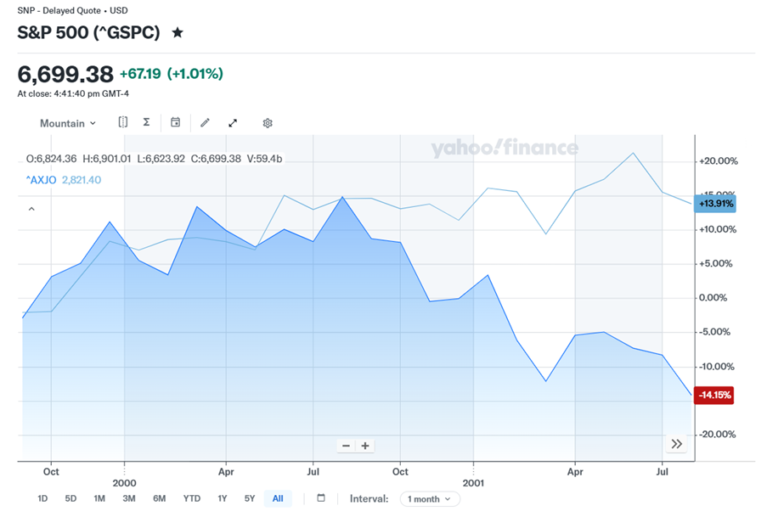Viewport: 767px width, 517px height.
Task: Open the 1 month interval dropdown
Action: pyautogui.click(x=430, y=499)
